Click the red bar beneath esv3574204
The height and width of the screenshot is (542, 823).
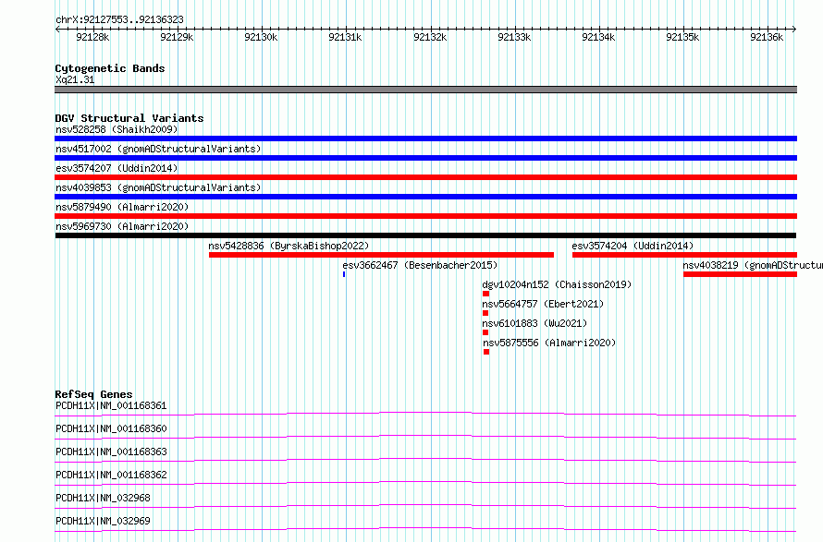(684, 255)
